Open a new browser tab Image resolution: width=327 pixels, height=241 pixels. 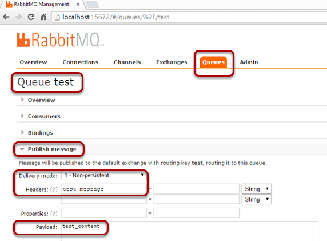click(x=92, y=4)
